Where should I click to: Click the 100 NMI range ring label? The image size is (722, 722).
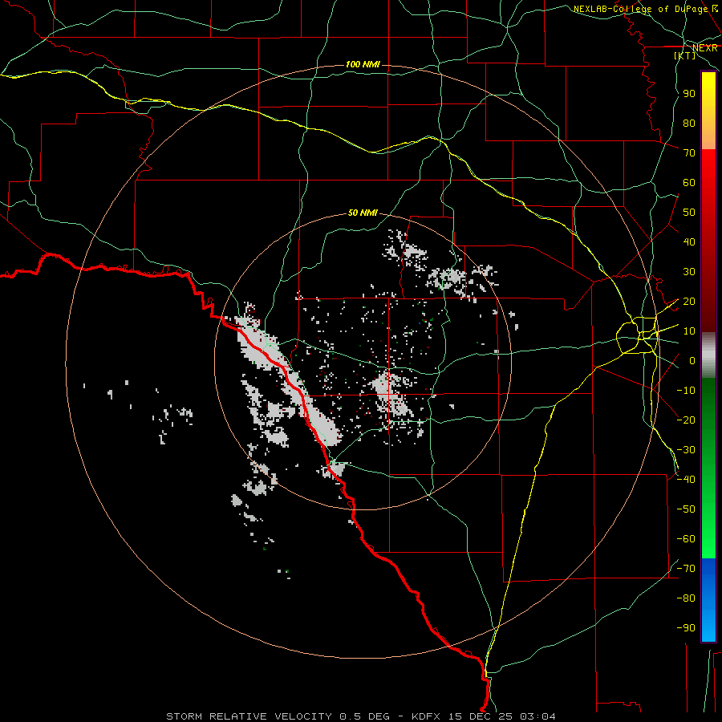point(363,64)
